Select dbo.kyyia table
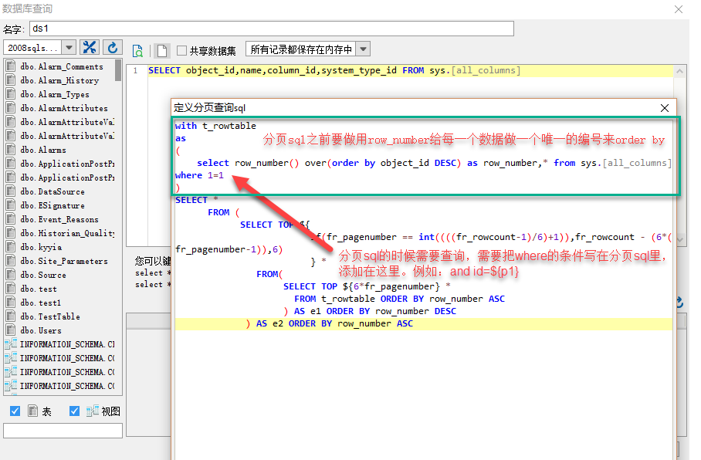Image resolution: width=701 pixels, height=460 pixels. pos(41,247)
